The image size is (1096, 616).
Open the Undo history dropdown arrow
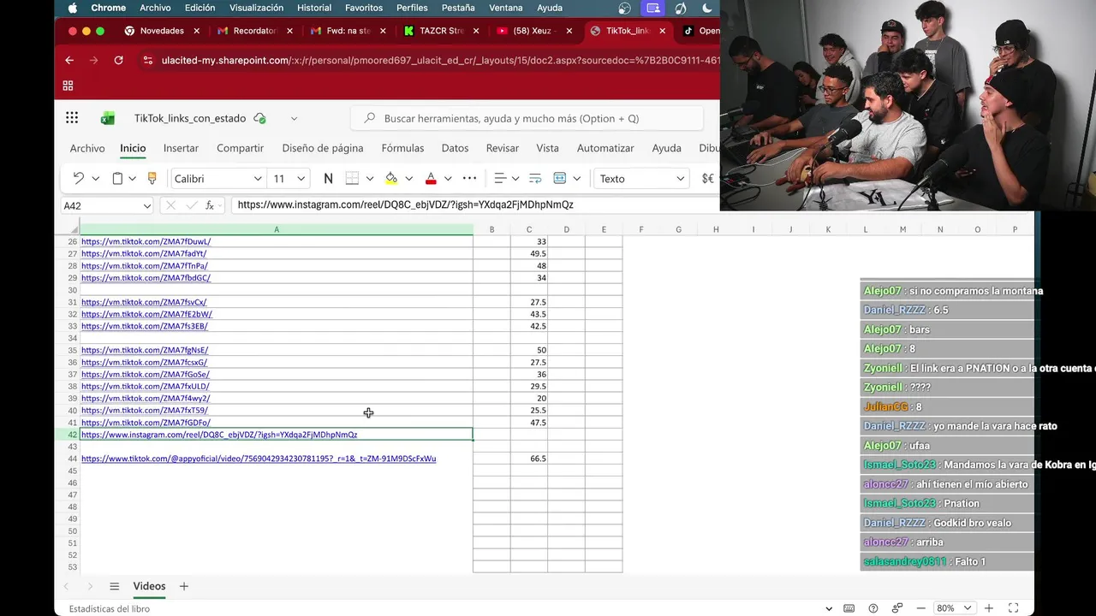(95, 178)
